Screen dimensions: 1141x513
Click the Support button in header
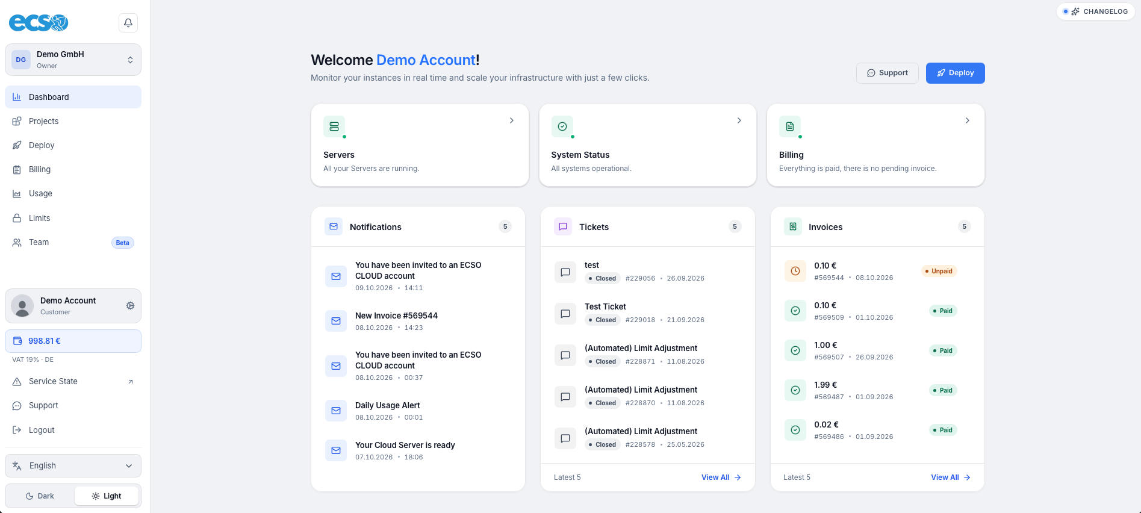pos(888,73)
